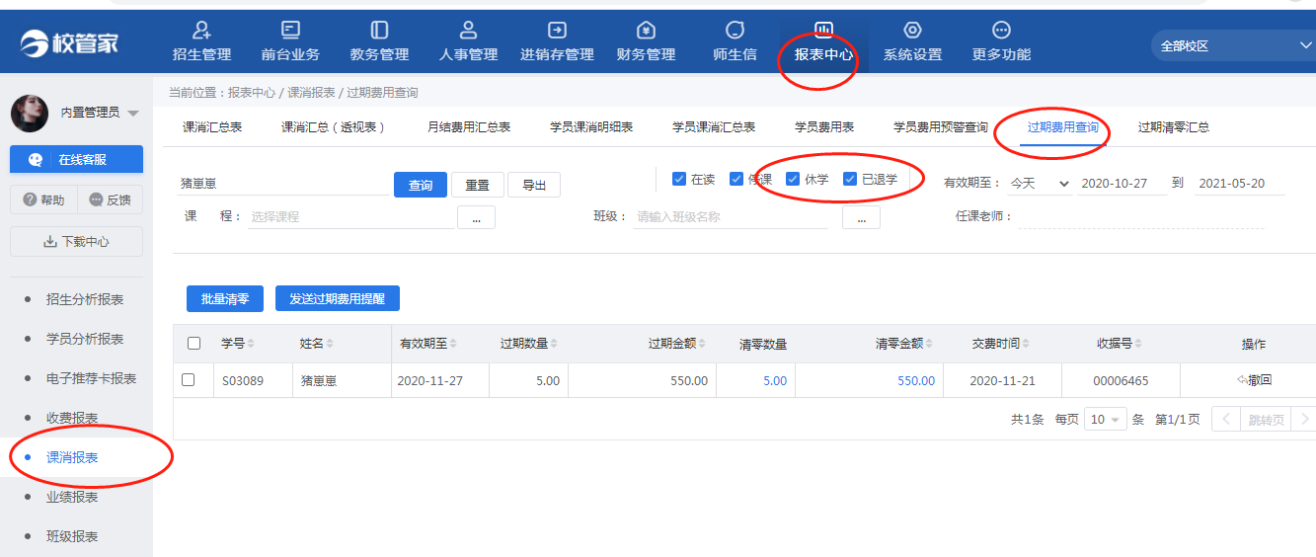The height and width of the screenshot is (557, 1316).
Task: Switch to 课消汇总（透视表）tab
Action: (x=335, y=127)
